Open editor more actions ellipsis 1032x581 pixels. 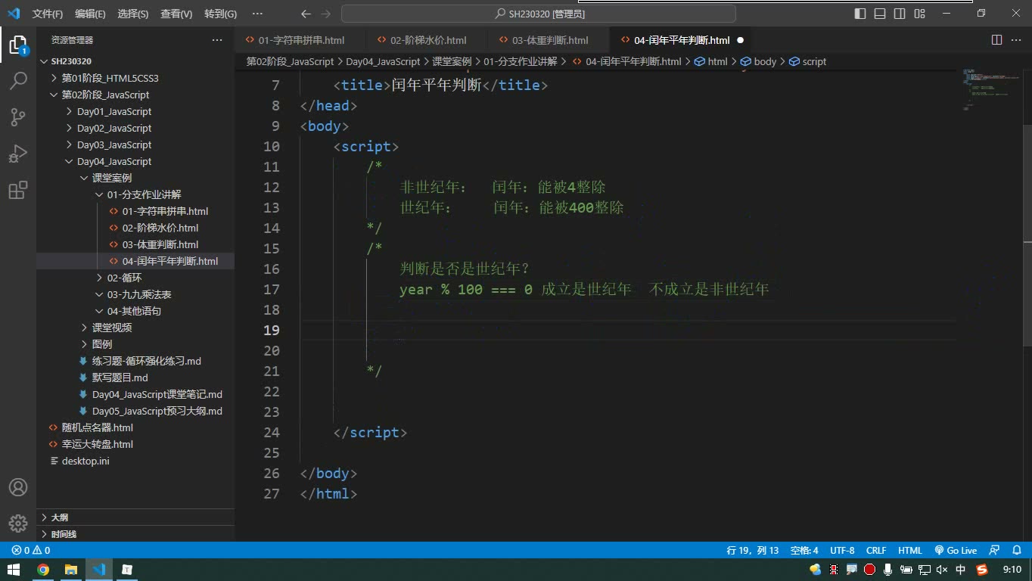(x=1015, y=40)
